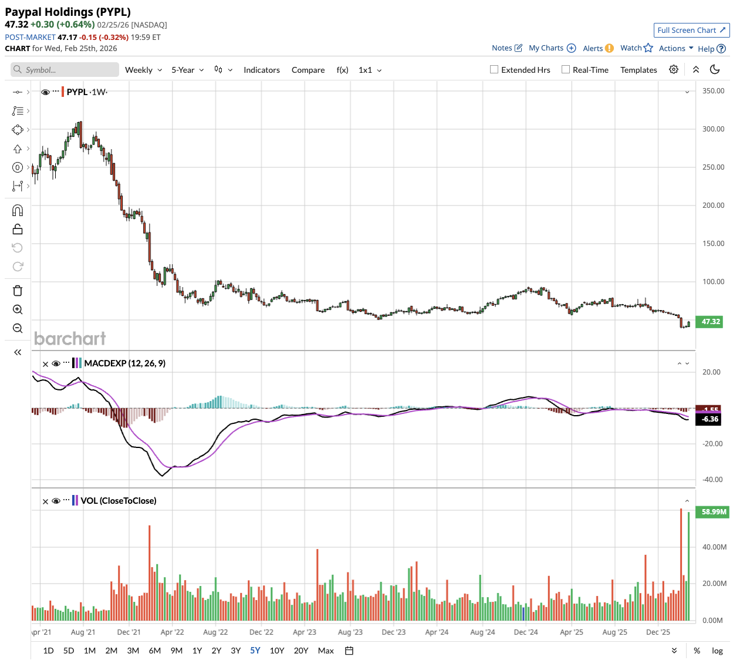
Task: Delete drawings with the trash icon
Action: pos(18,291)
